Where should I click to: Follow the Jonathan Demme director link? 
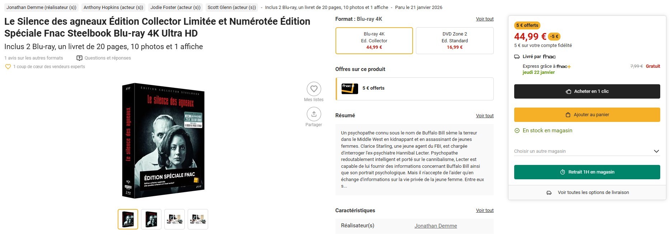coord(435,226)
